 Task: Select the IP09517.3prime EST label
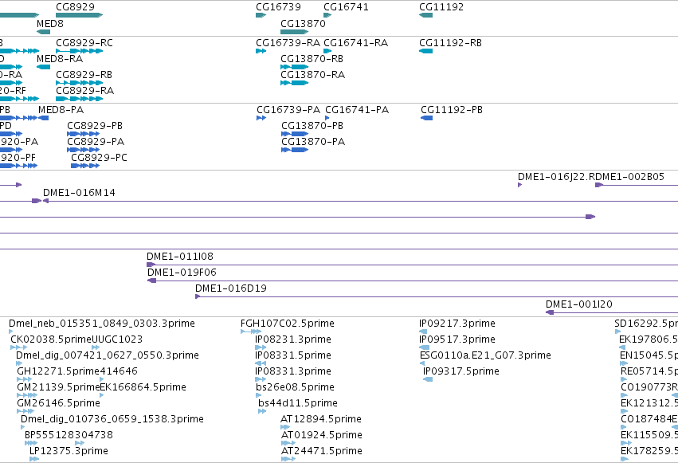[457, 339]
